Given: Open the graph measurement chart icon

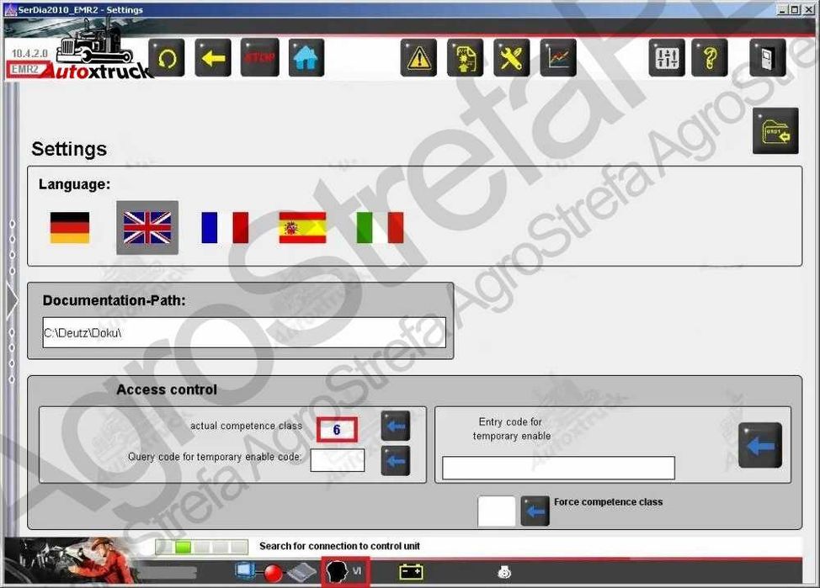Looking at the screenshot, I should click(x=558, y=58).
